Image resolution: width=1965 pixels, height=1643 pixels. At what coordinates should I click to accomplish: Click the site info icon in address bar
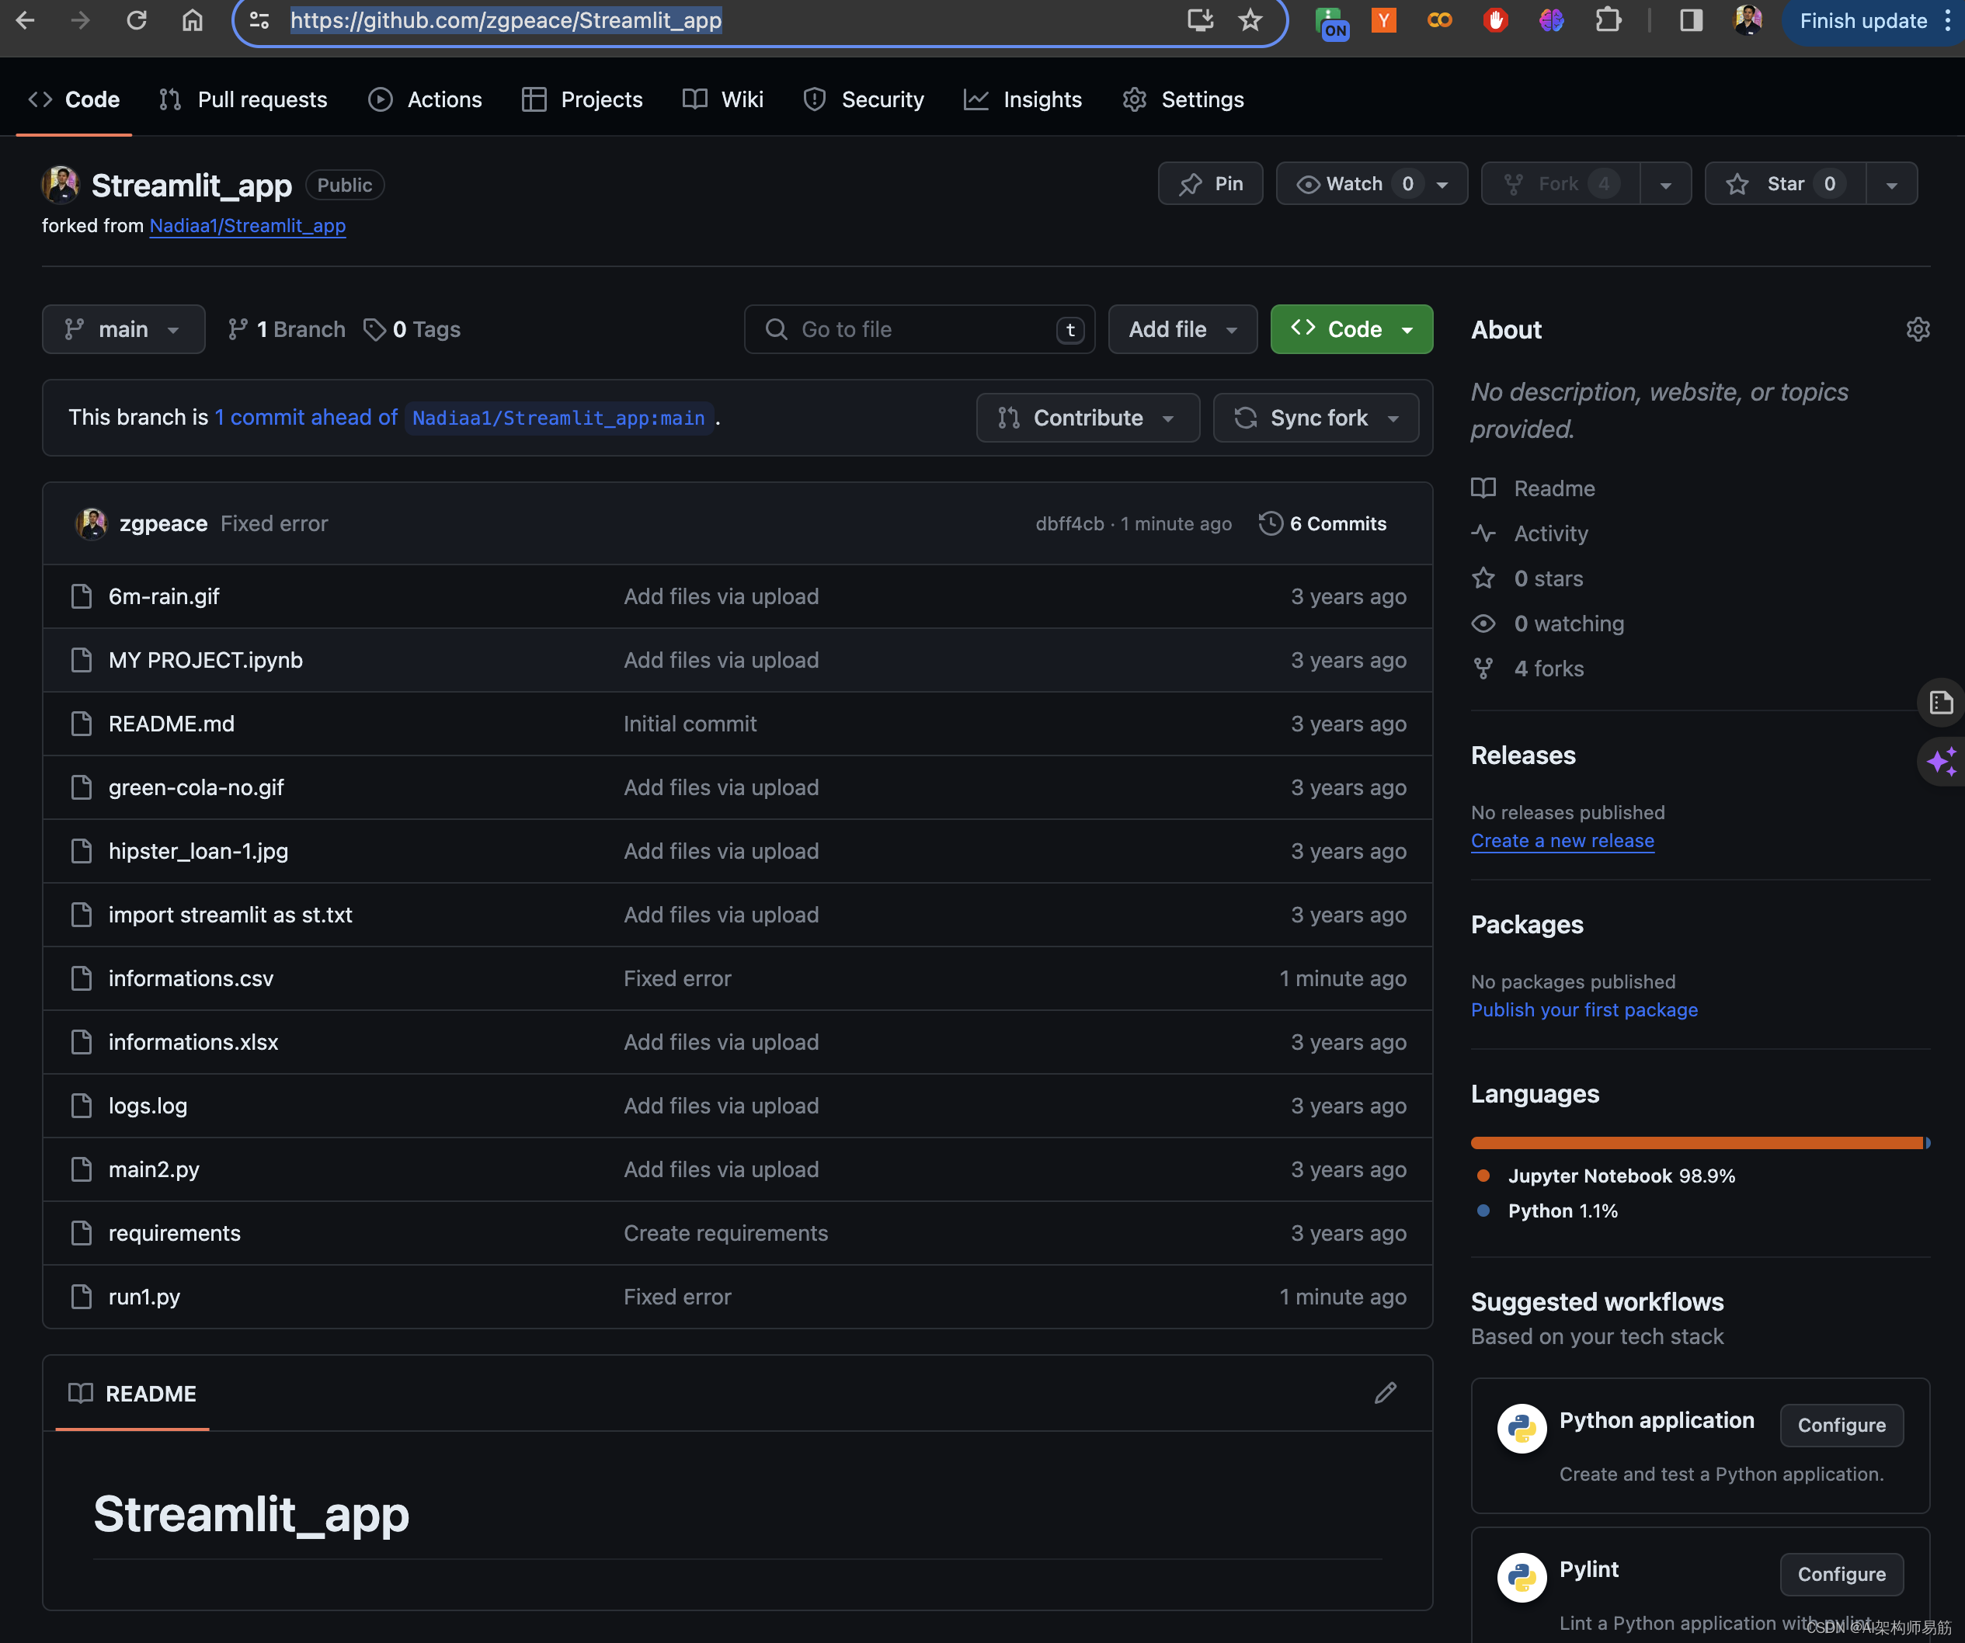[x=260, y=19]
